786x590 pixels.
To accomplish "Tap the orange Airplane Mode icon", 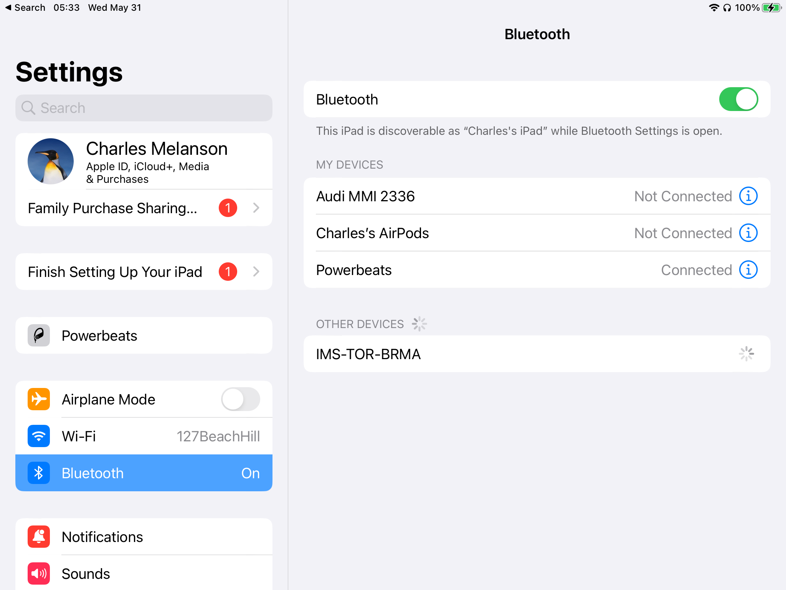I will coord(39,399).
